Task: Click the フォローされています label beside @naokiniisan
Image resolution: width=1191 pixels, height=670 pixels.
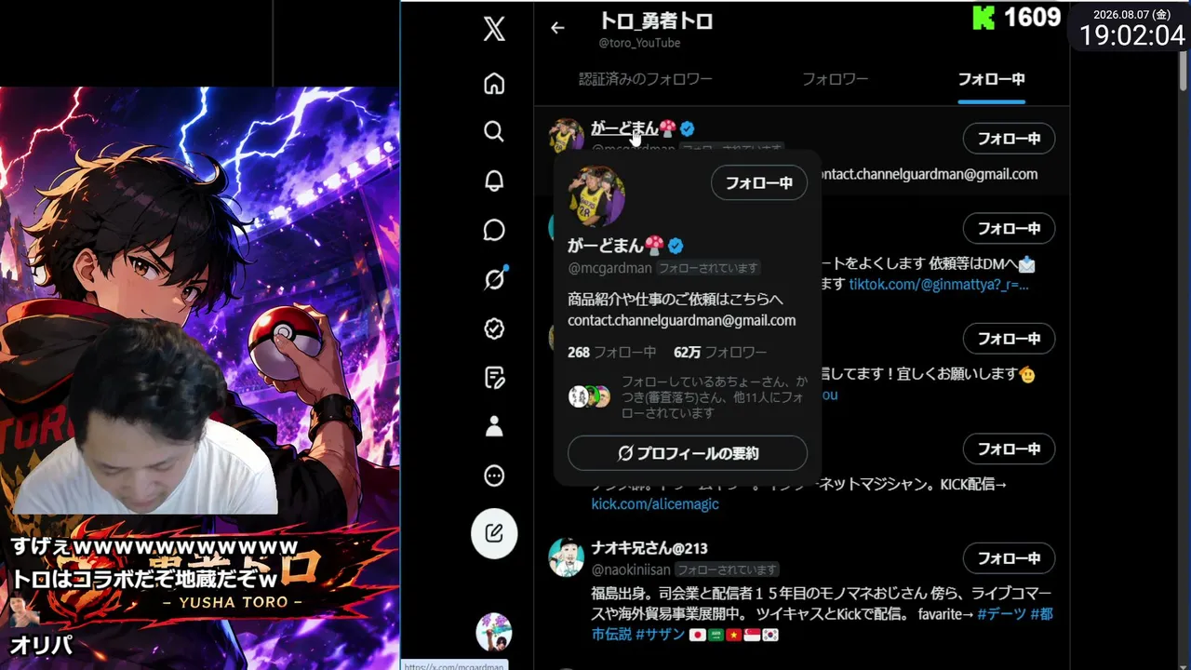Action: click(727, 569)
